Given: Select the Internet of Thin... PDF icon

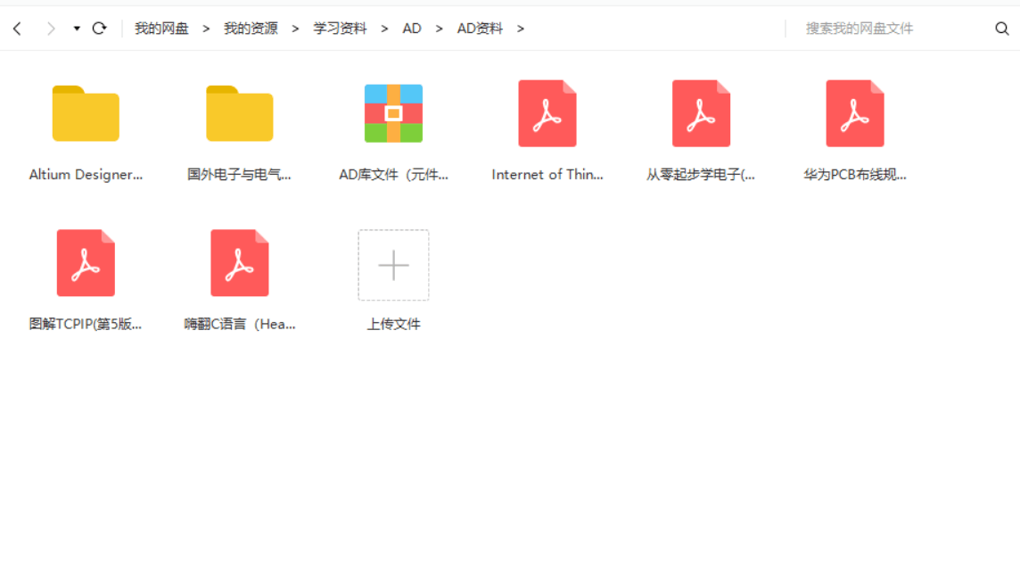Looking at the screenshot, I should pyautogui.click(x=547, y=113).
